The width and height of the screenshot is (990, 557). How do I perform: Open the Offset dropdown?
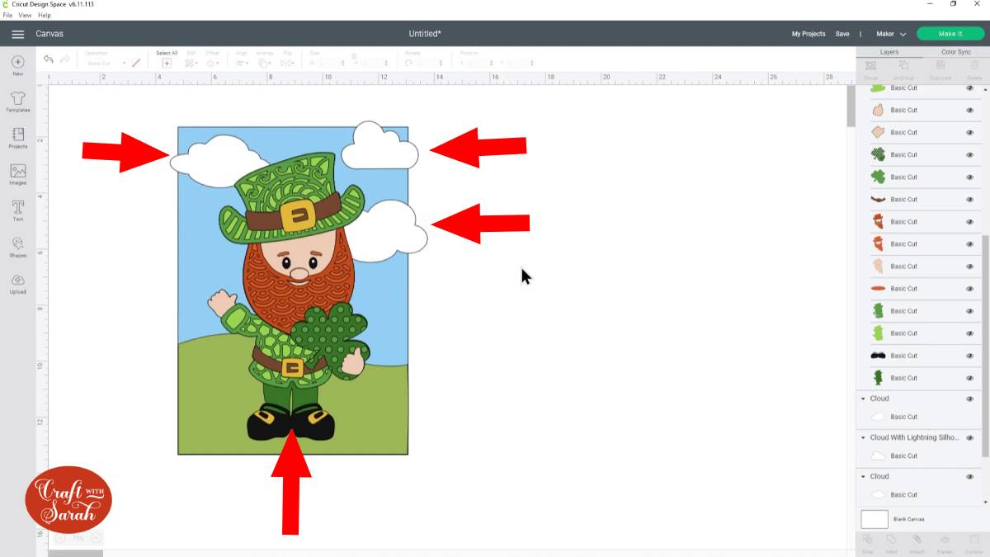(x=212, y=63)
